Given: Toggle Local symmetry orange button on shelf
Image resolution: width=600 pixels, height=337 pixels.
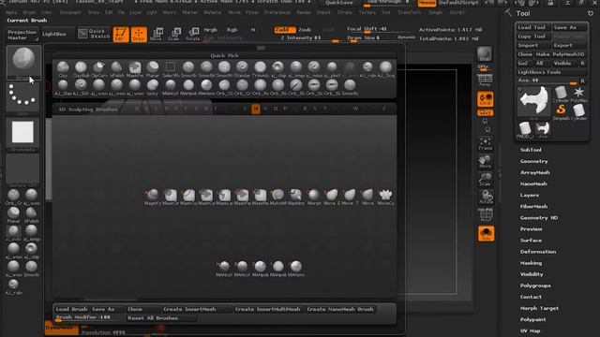Looking at the screenshot, I should (486, 99).
